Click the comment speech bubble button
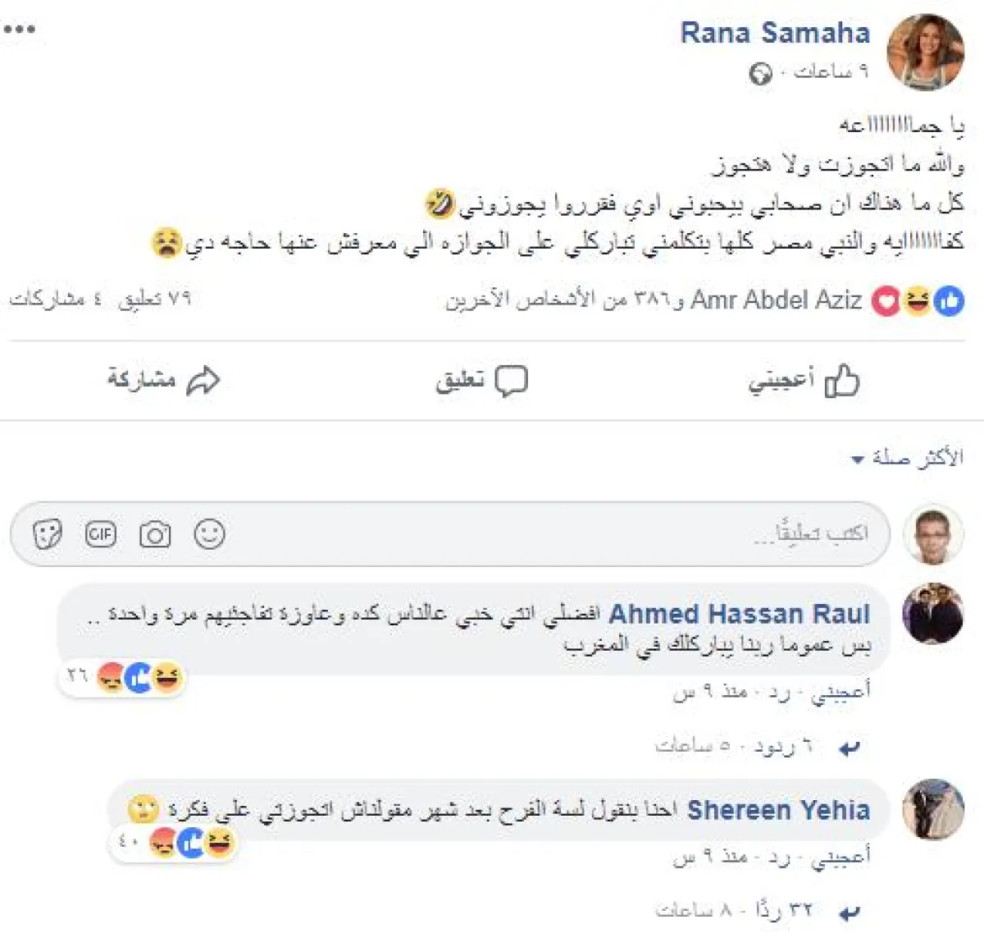Screen dimensions: 984x938 [481, 381]
